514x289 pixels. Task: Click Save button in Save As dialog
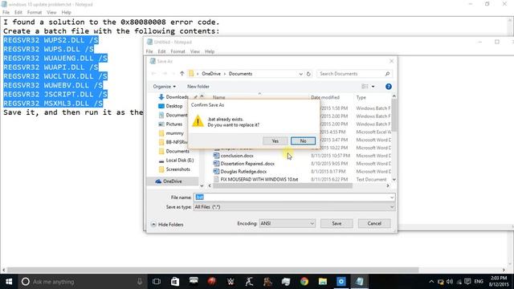(x=337, y=223)
